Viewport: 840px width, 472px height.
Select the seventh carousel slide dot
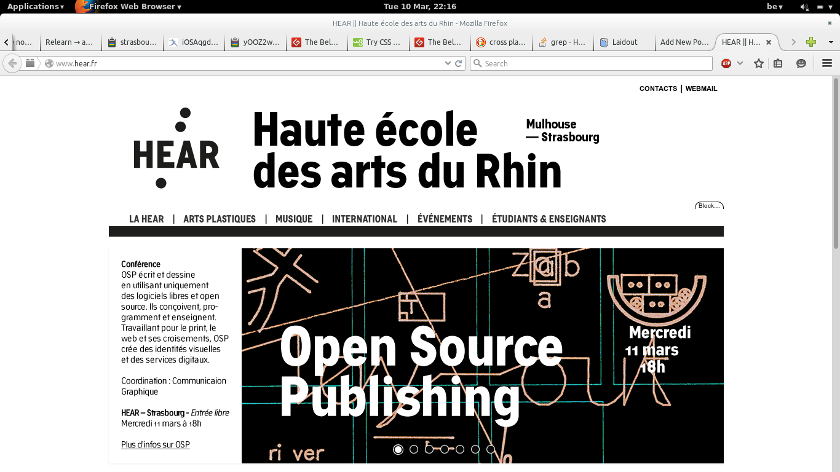pyautogui.click(x=491, y=449)
